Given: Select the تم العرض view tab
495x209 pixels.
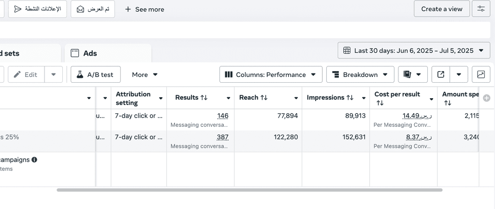Looking at the screenshot, I should (93, 9).
